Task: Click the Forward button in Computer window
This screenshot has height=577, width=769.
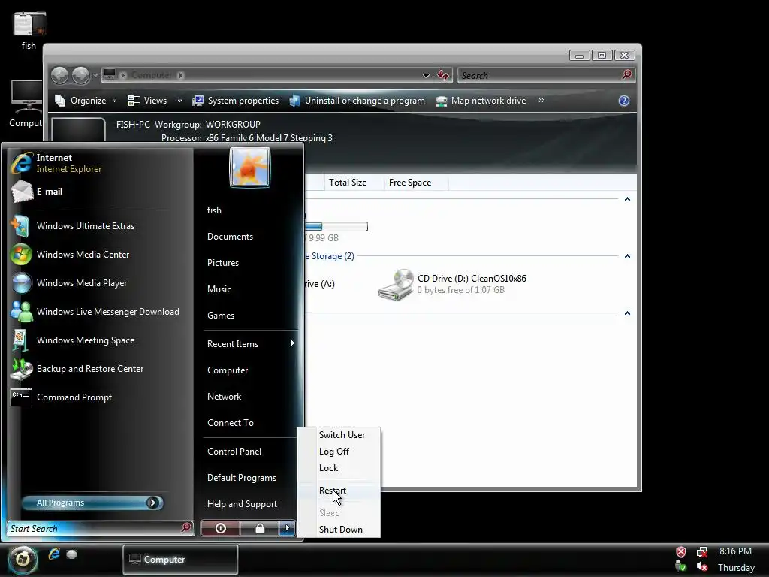Action: 81,75
